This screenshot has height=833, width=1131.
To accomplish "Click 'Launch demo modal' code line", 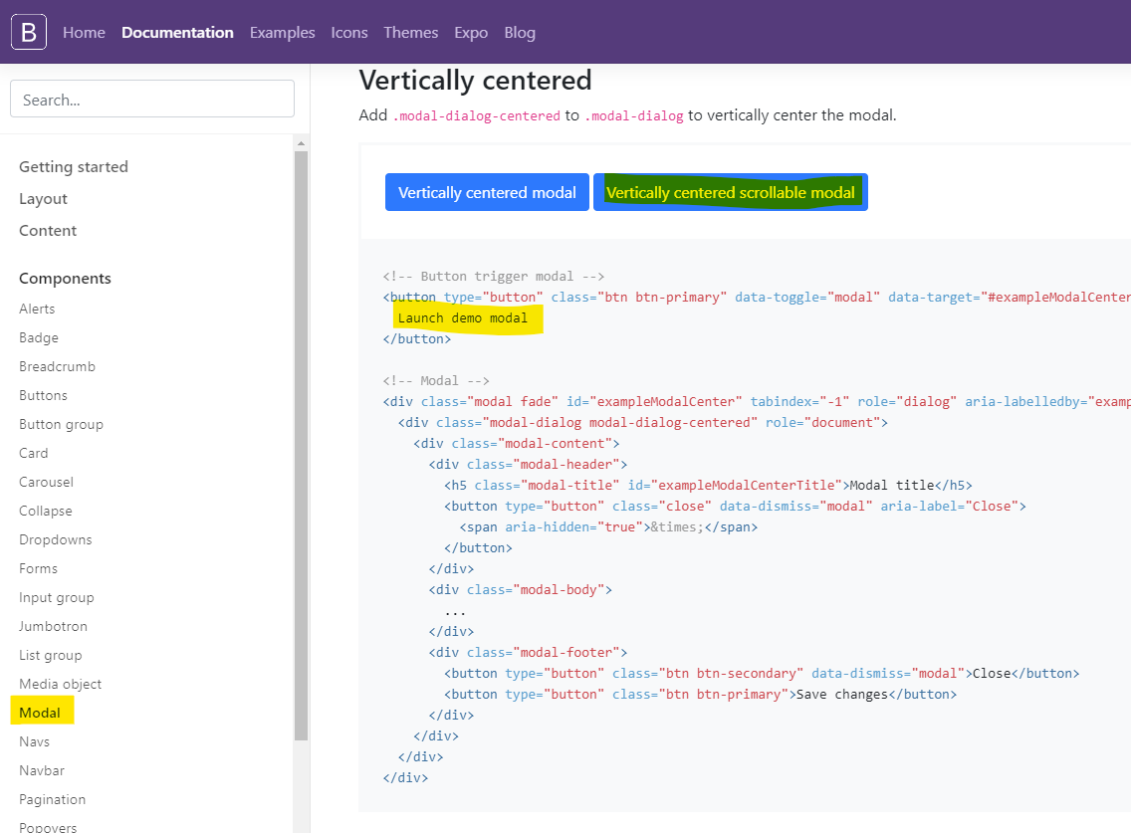I will tap(462, 318).
